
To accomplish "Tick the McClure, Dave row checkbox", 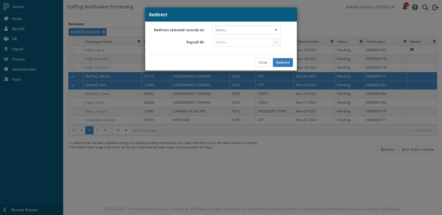I will (72, 94).
